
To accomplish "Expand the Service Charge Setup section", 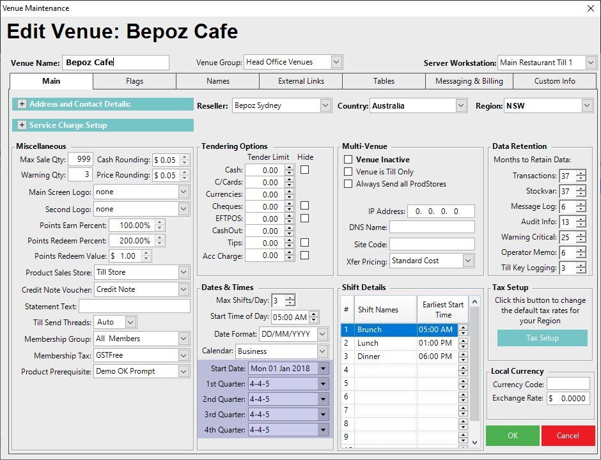I will 22,125.
